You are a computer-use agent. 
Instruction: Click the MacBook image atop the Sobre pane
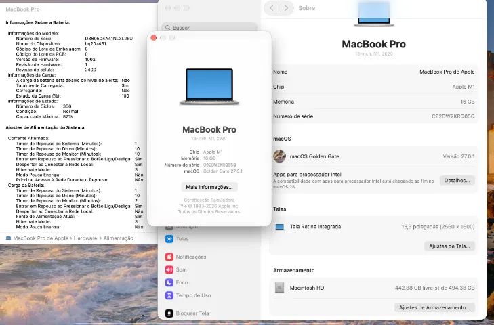pyautogui.click(x=374, y=14)
